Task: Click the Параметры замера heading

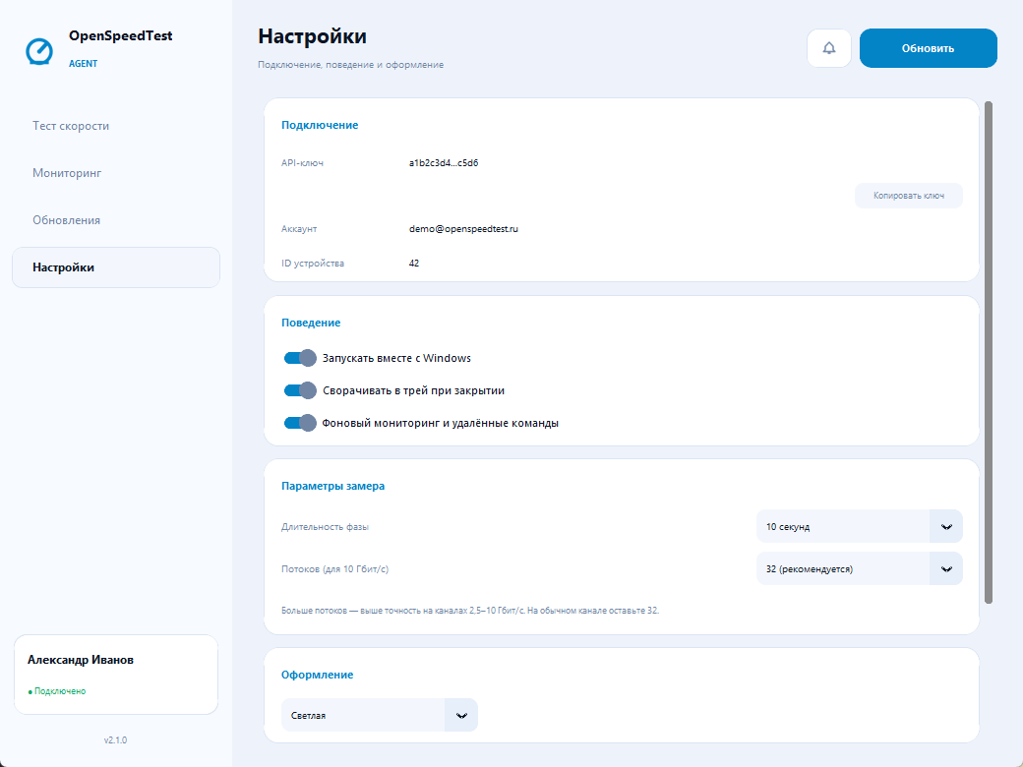Action: (x=332, y=486)
